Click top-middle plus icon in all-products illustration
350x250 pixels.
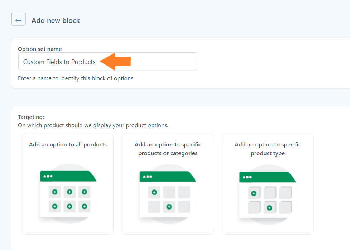click(69, 192)
